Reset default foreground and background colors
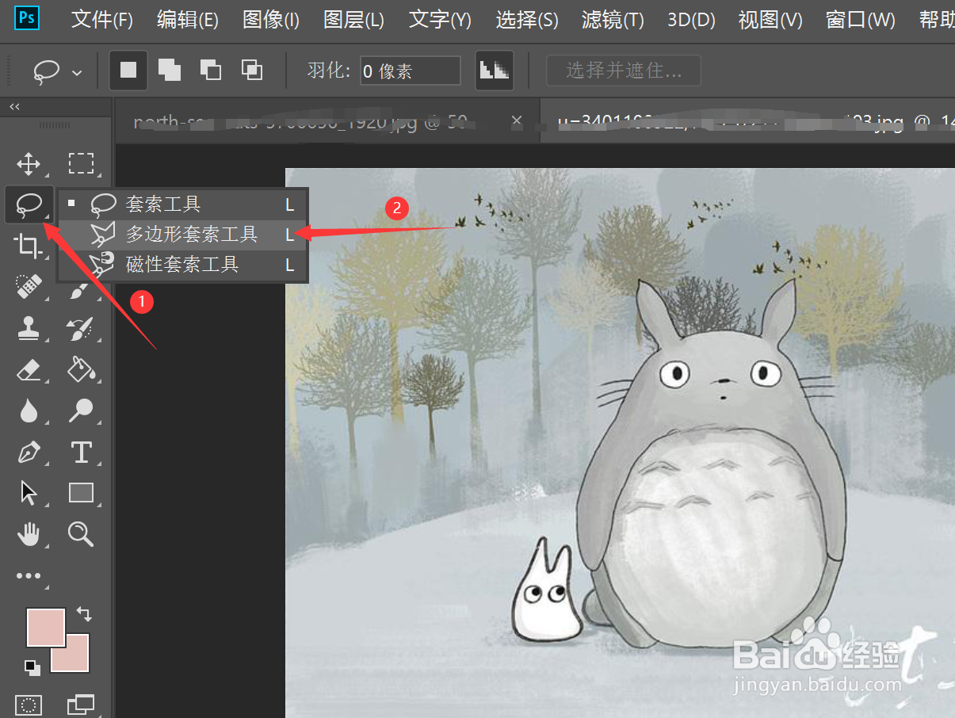This screenshot has height=718, width=955. 32,667
